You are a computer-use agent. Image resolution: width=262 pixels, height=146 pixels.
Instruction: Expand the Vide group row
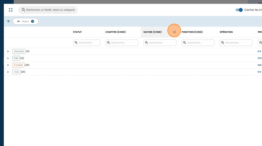coord(8,72)
